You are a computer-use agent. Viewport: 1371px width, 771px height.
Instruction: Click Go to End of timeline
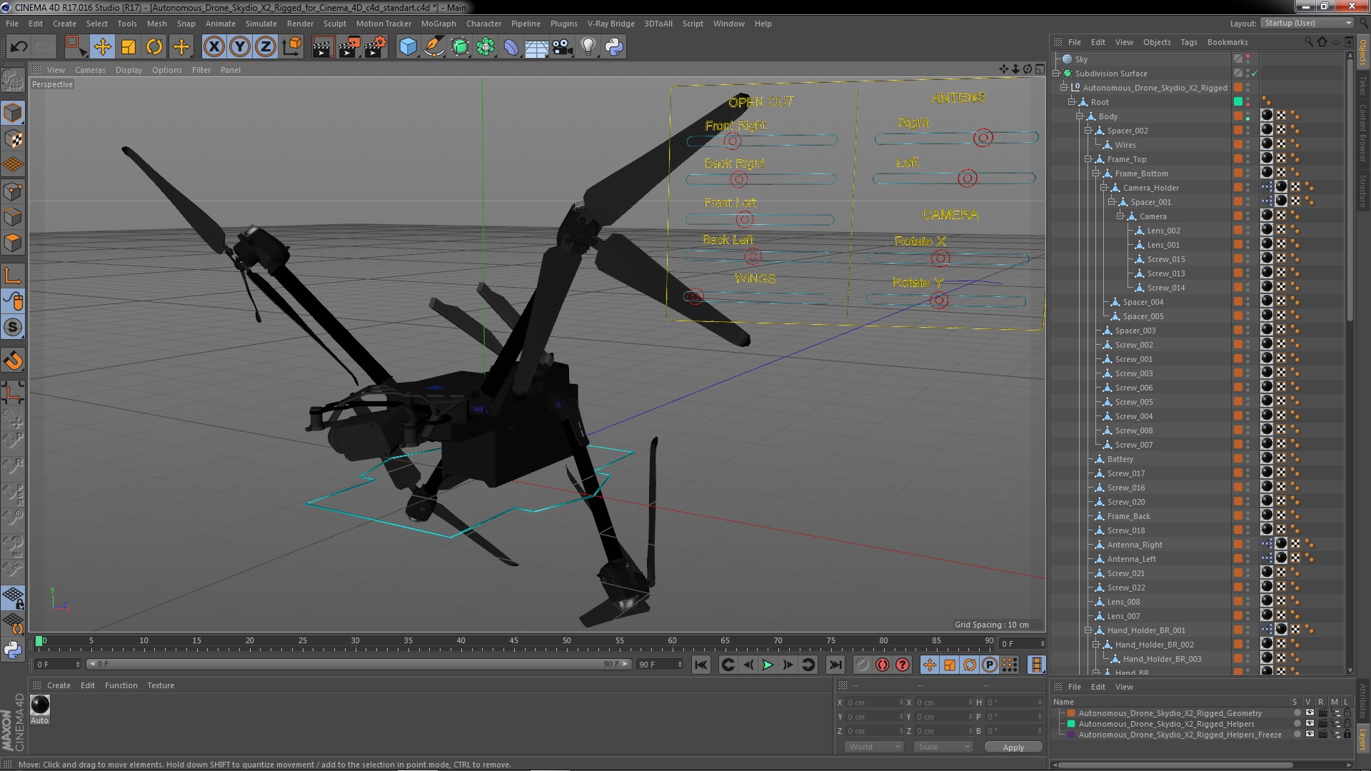[x=835, y=665]
